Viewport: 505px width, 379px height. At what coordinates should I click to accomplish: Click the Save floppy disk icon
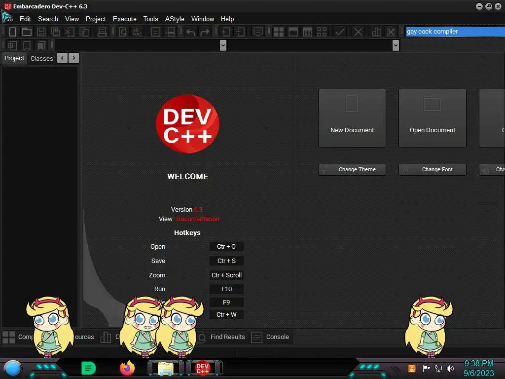pyautogui.click(x=41, y=32)
